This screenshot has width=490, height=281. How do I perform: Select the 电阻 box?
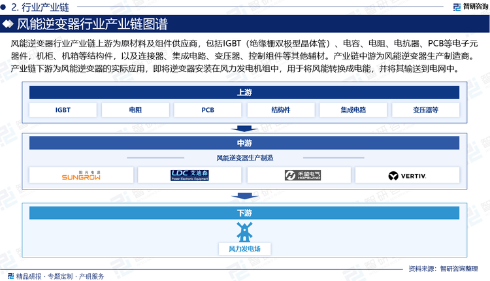(135, 110)
